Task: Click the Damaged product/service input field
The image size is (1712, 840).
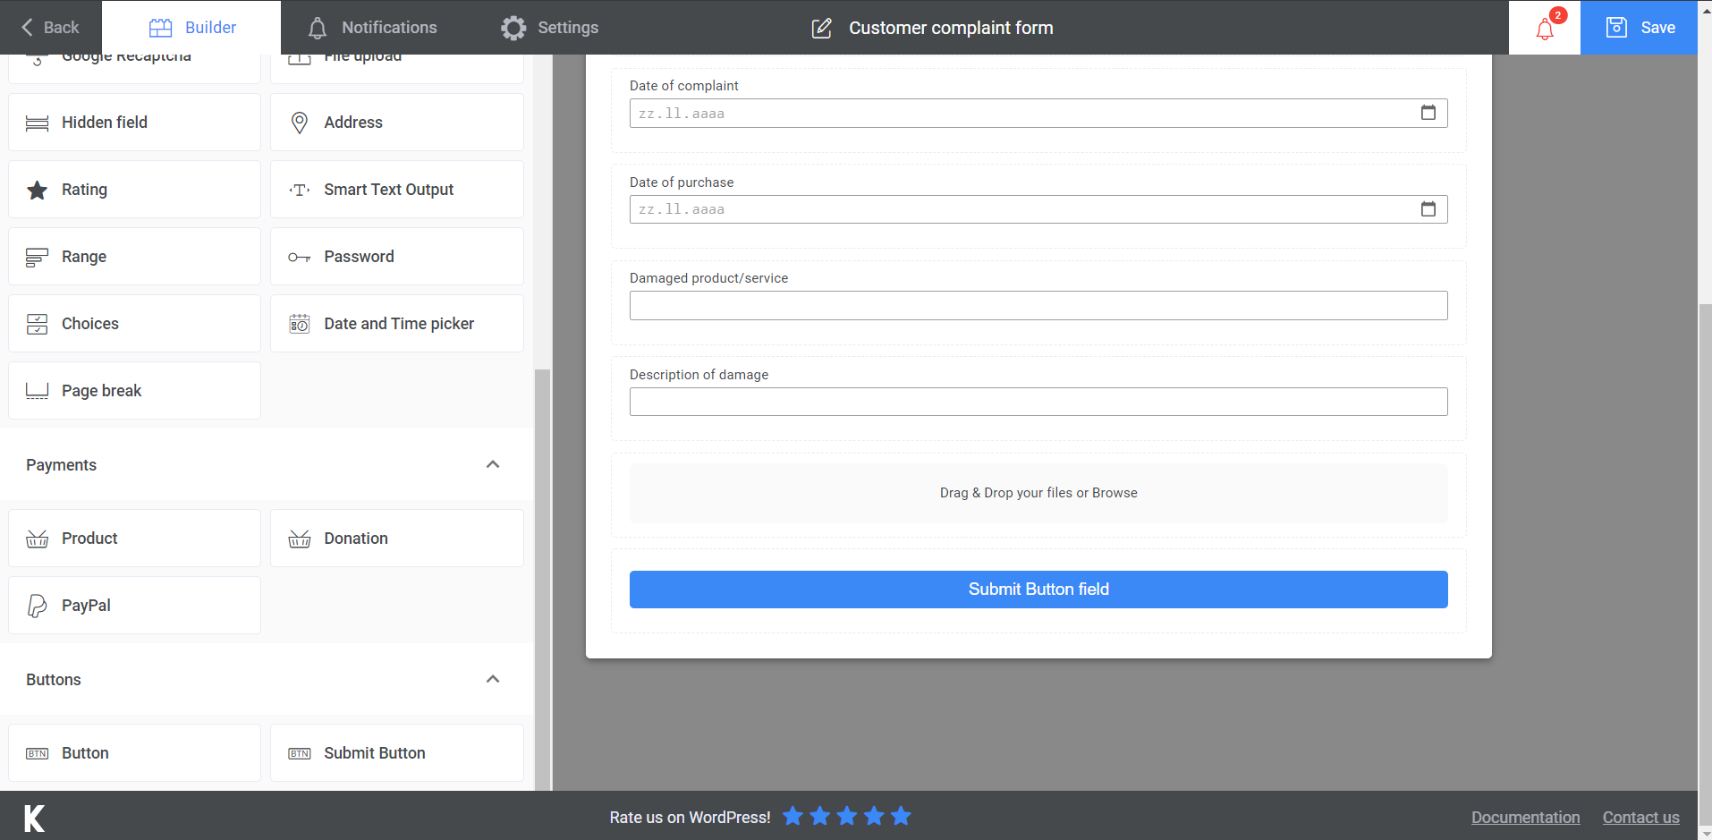Action: (1038, 305)
